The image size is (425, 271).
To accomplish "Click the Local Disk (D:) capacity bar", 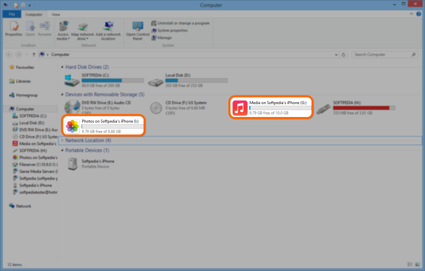I will coord(196,80).
